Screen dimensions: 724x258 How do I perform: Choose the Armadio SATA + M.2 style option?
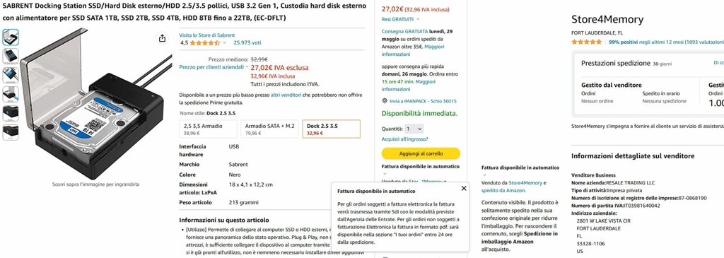click(x=269, y=129)
